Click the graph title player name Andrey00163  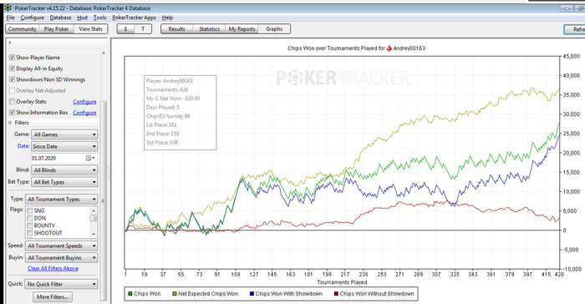[409, 48]
